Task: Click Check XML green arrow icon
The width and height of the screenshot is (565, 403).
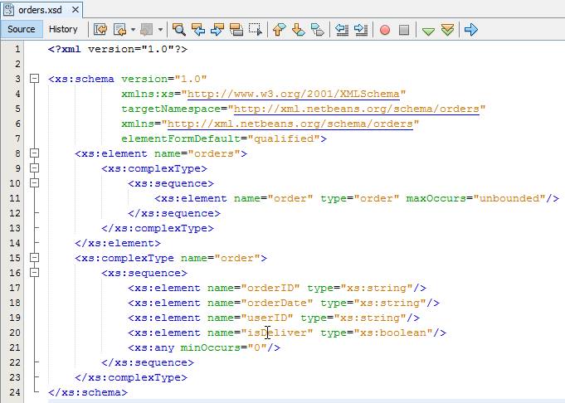Action: pyautogui.click(x=428, y=31)
